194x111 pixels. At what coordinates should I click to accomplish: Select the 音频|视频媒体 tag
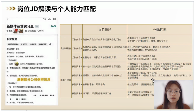click(13, 44)
